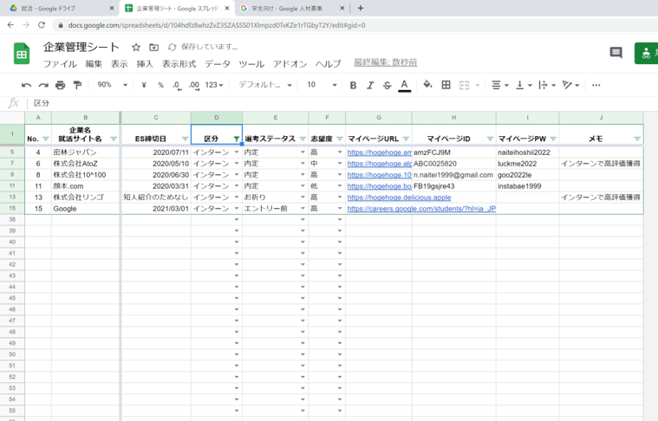Open the zoom 90% dropdown
The height and width of the screenshot is (421, 658).
click(112, 85)
